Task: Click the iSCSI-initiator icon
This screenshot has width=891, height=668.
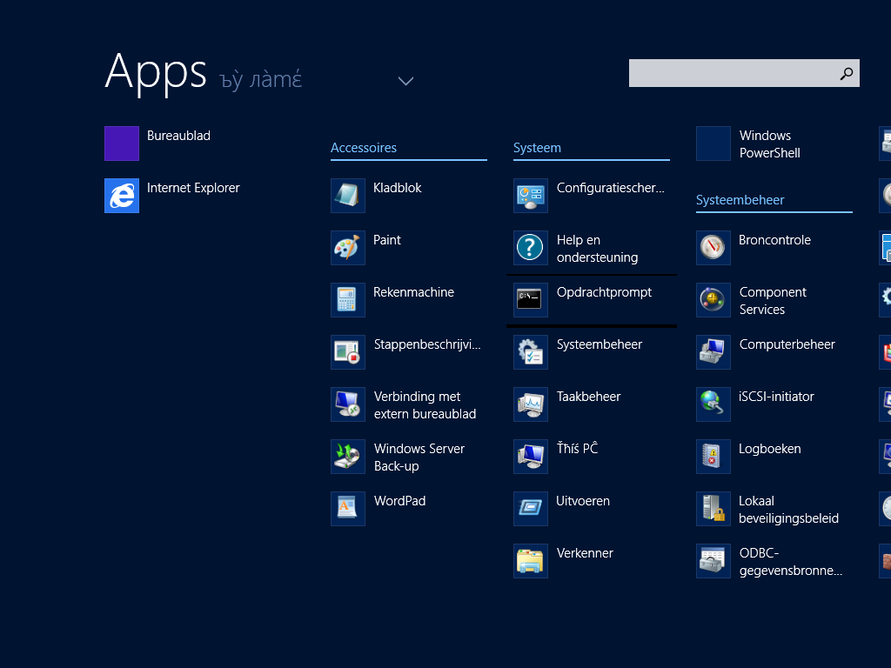Action: click(713, 404)
